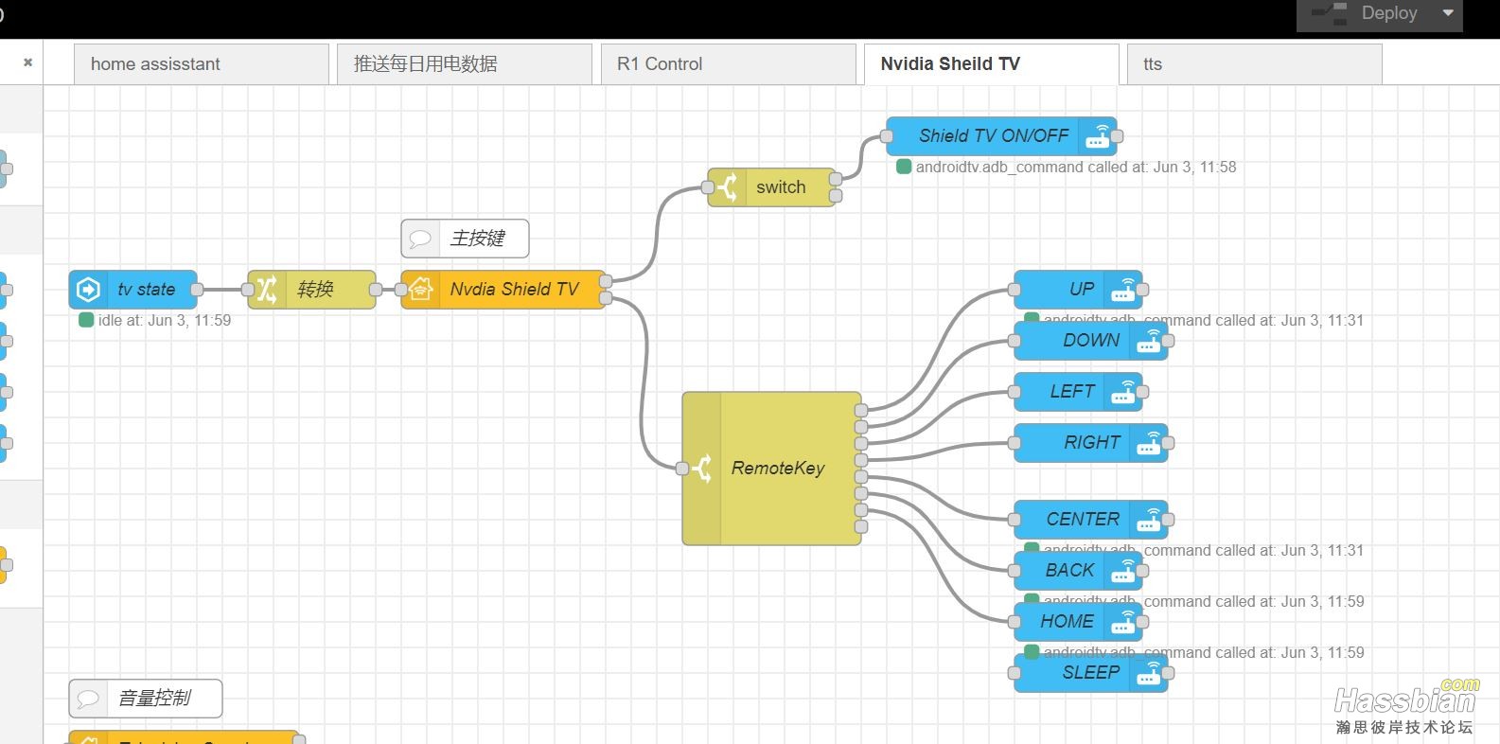Image resolution: width=1500 pixels, height=744 pixels.
Task: Click the Nvdia Shield TV node home icon
Action: (x=420, y=290)
